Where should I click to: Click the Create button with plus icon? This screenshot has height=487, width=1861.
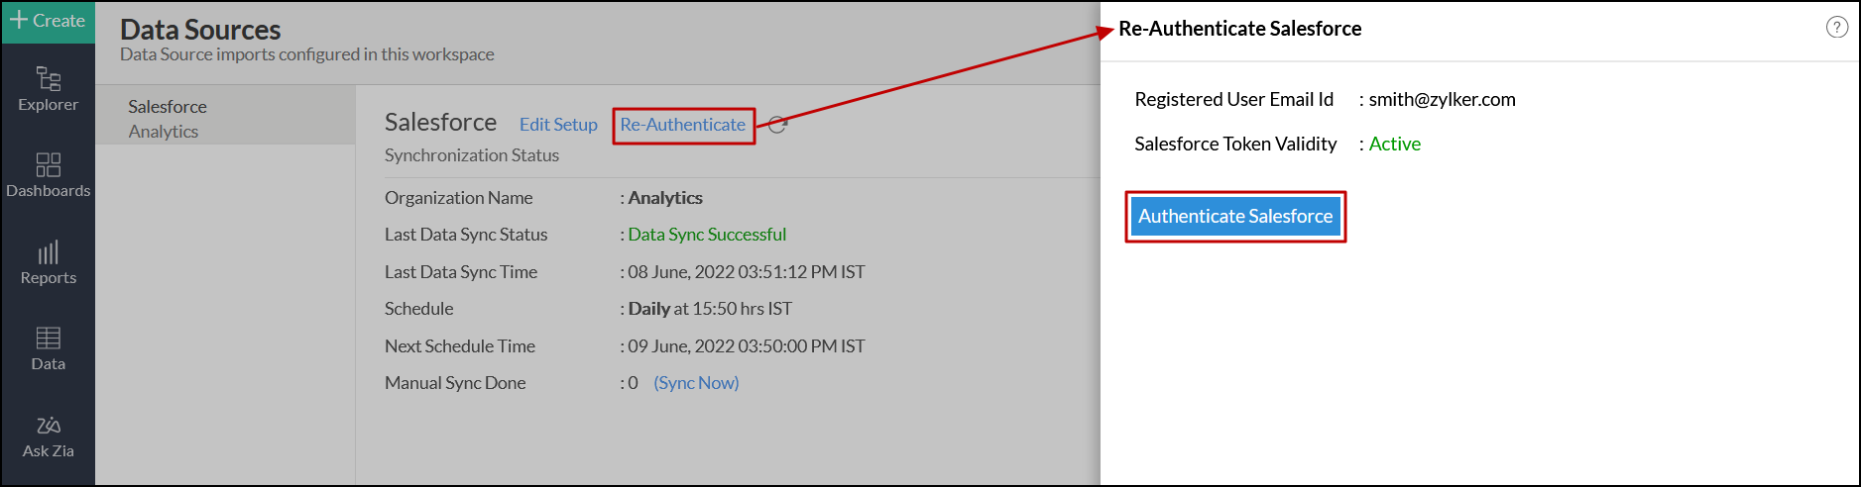click(48, 21)
